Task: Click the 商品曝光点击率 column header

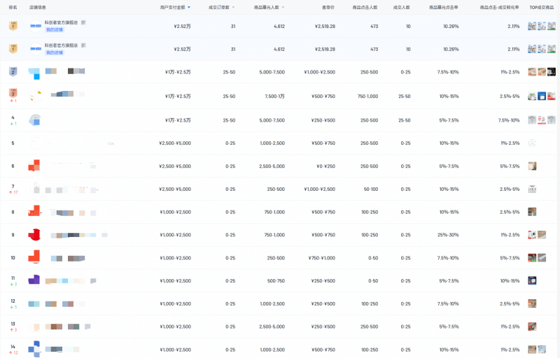Action: pyautogui.click(x=444, y=7)
